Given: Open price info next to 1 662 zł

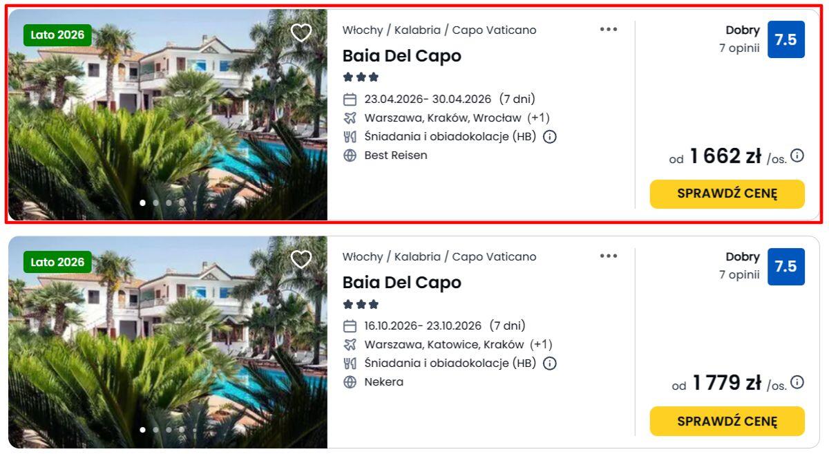Looking at the screenshot, I should [x=797, y=155].
